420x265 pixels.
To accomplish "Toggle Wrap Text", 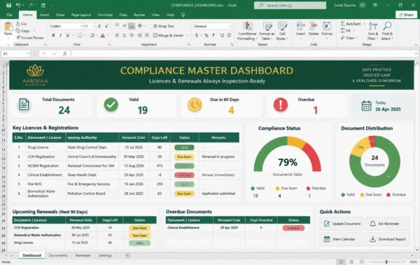I will pos(163,26).
